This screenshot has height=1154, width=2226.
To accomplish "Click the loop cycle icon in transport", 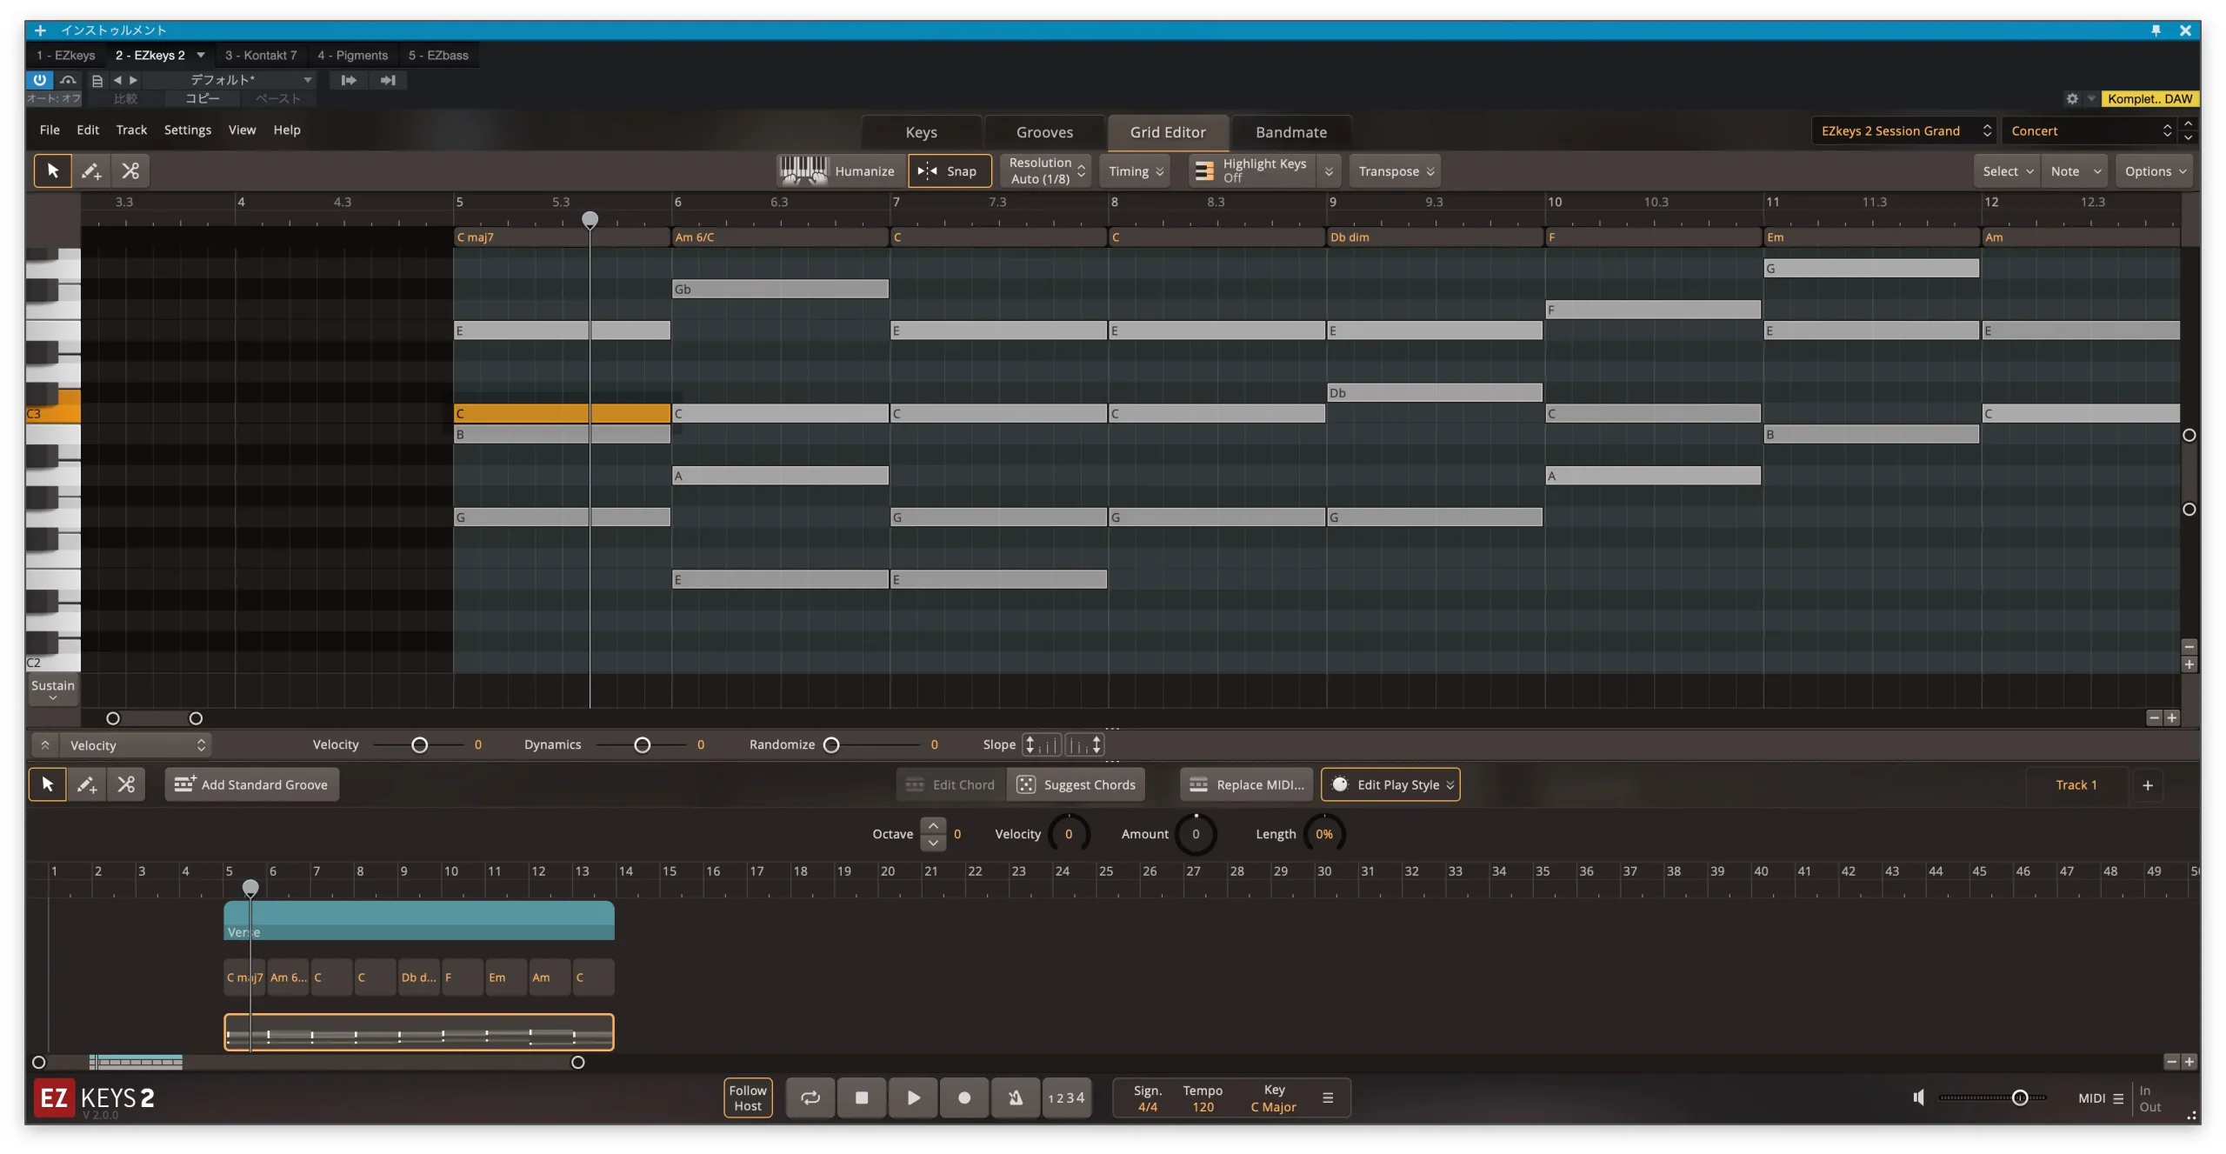I will [810, 1097].
